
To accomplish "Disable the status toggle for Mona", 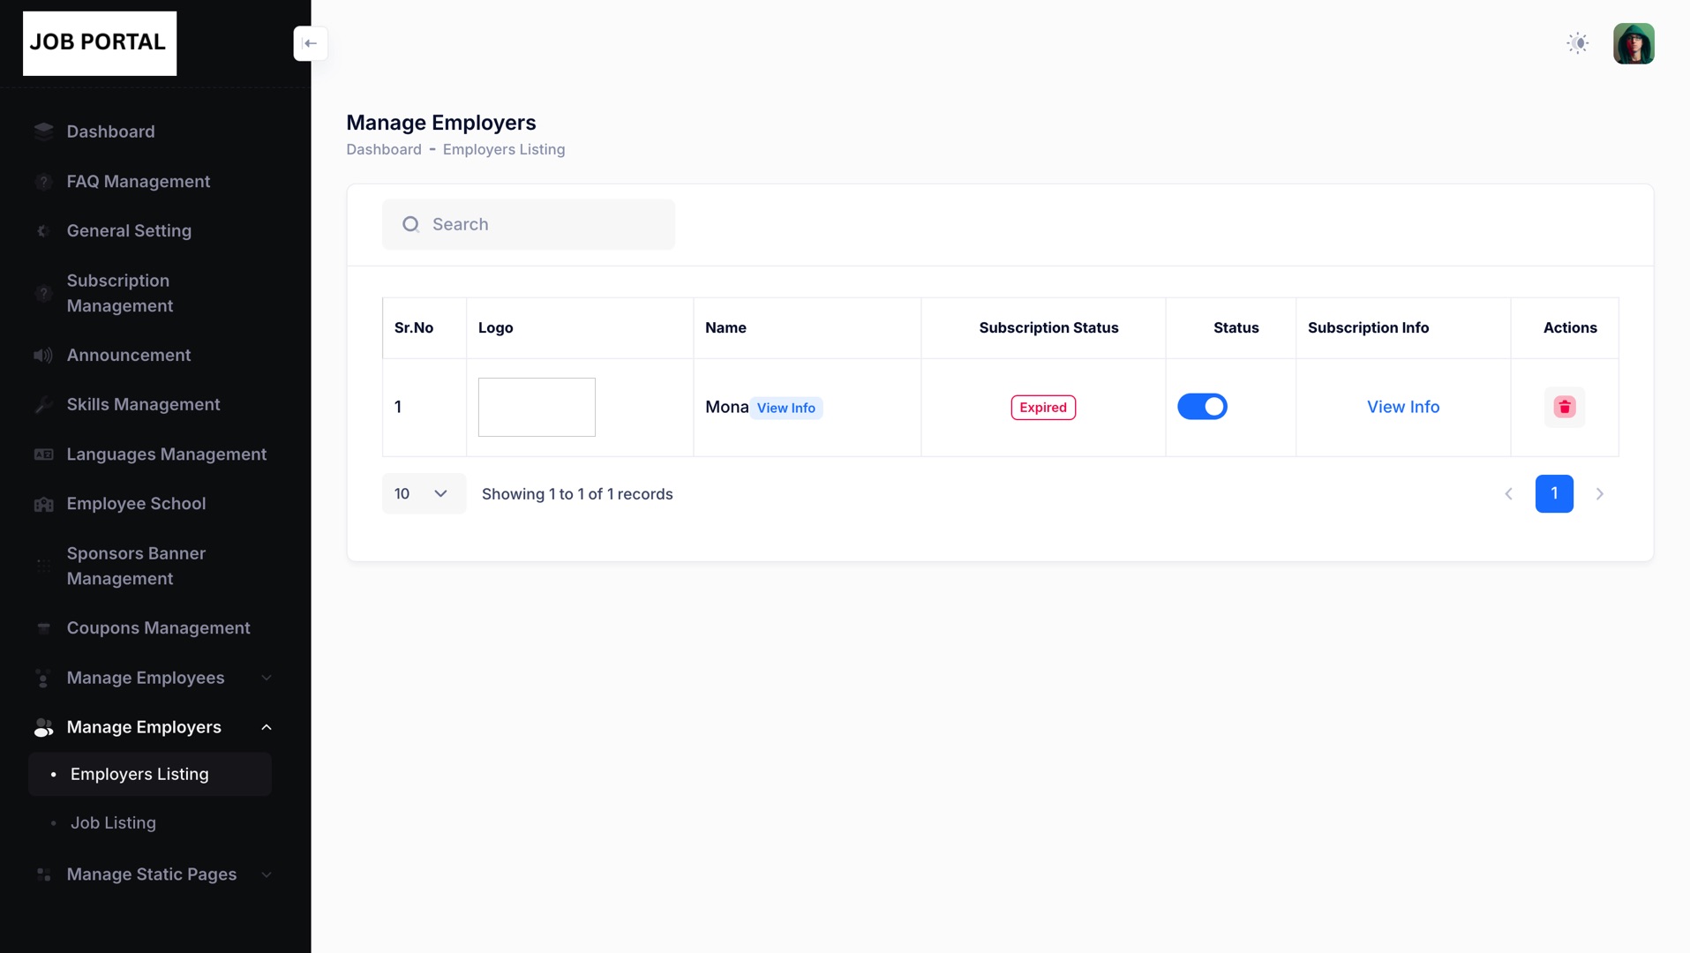I will [x=1202, y=407].
